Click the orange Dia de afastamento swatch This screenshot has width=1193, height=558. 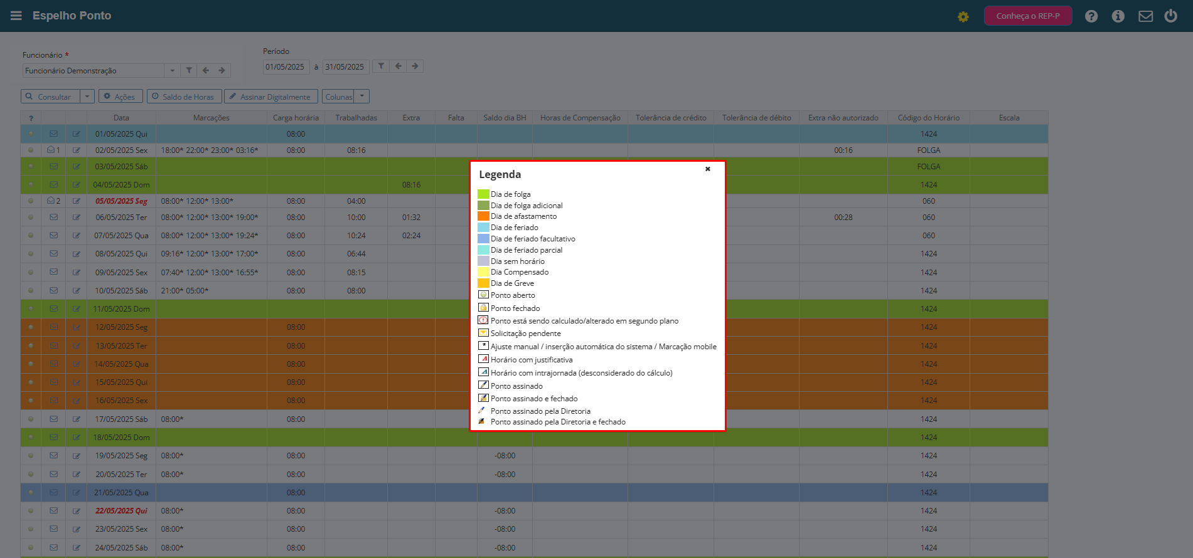483,216
